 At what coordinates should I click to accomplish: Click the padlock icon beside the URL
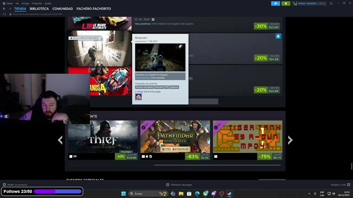click(10, 14)
